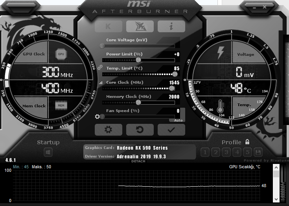Open the OC Scanner jet icon button
The width and height of the screenshot is (289, 206).
click(x=140, y=26)
